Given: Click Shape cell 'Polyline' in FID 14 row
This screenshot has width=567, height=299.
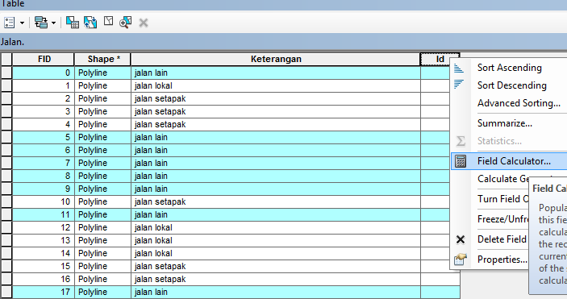Looking at the screenshot, I should pos(102,253).
